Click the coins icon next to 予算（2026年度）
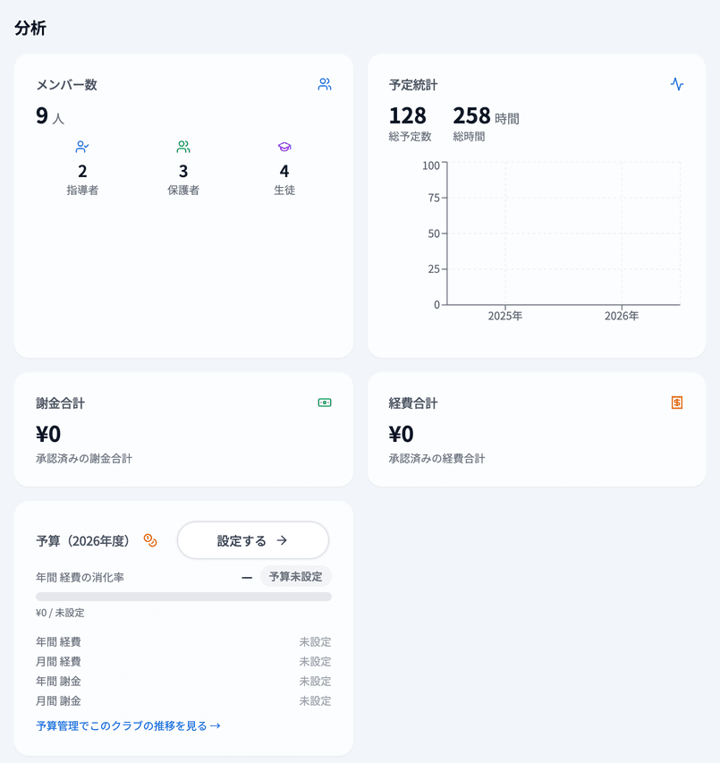Viewport: 720px width, 763px height. coord(150,540)
